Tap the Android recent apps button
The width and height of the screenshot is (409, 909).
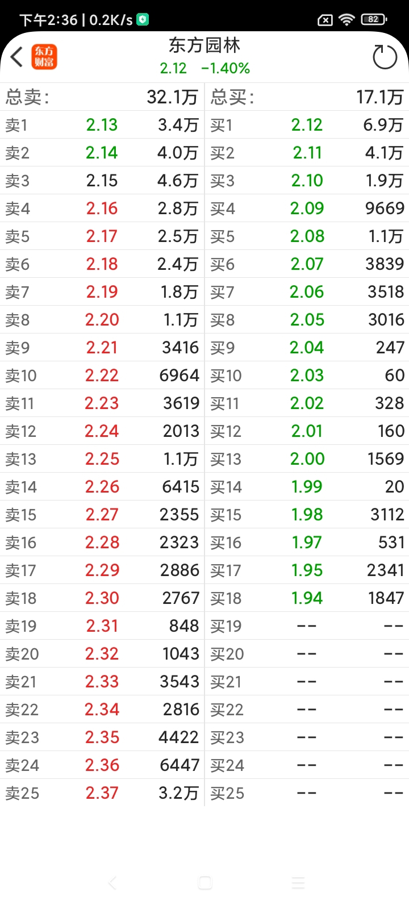pos(298,883)
